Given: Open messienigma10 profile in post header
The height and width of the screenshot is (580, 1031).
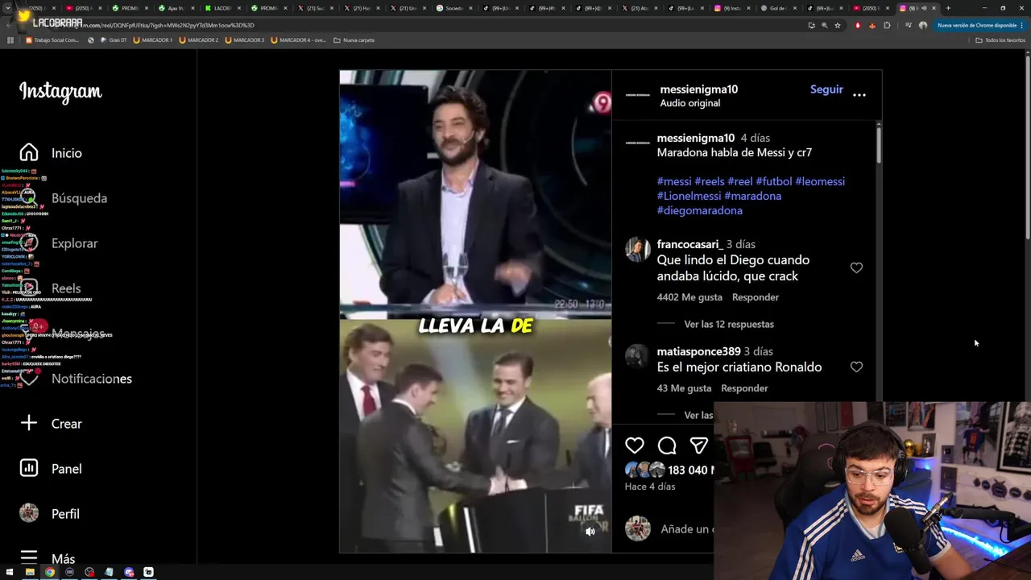Looking at the screenshot, I should click(698, 89).
